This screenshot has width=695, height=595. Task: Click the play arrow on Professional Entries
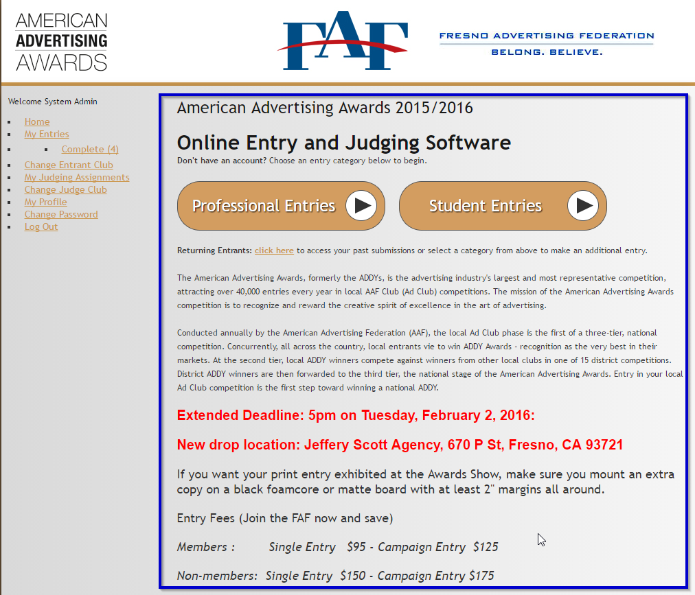361,206
